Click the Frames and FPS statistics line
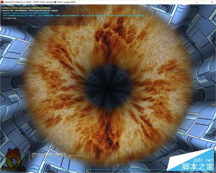The image size is (216, 173). click(x=27, y=10)
